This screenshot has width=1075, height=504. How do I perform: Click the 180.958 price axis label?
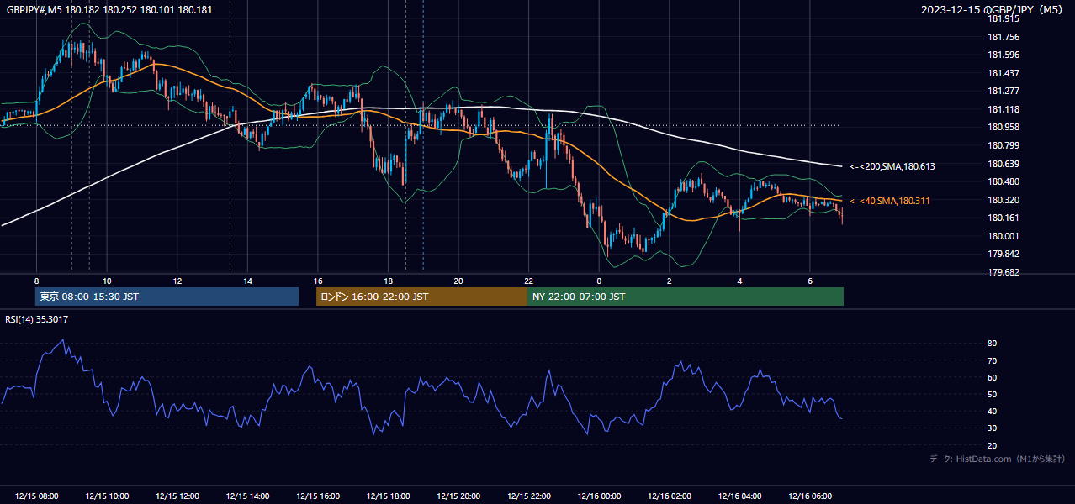click(x=1003, y=127)
